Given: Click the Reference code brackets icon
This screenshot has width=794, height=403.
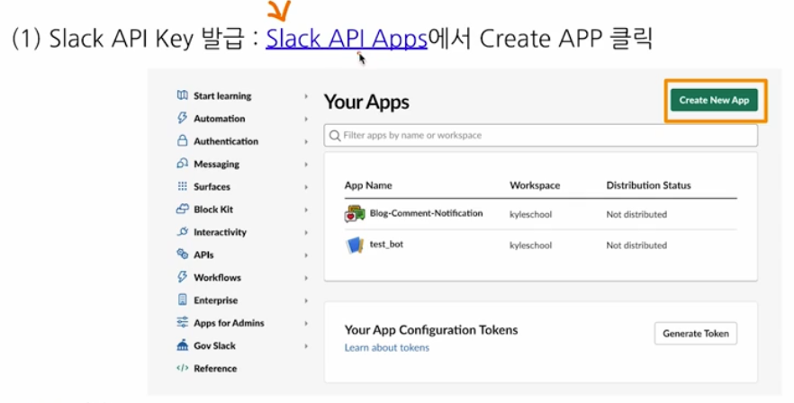Looking at the screenshot, I should tap(182, 368).
